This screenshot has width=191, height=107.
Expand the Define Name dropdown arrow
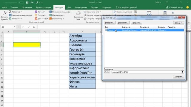pyautogui.click(x=101, y=12)
